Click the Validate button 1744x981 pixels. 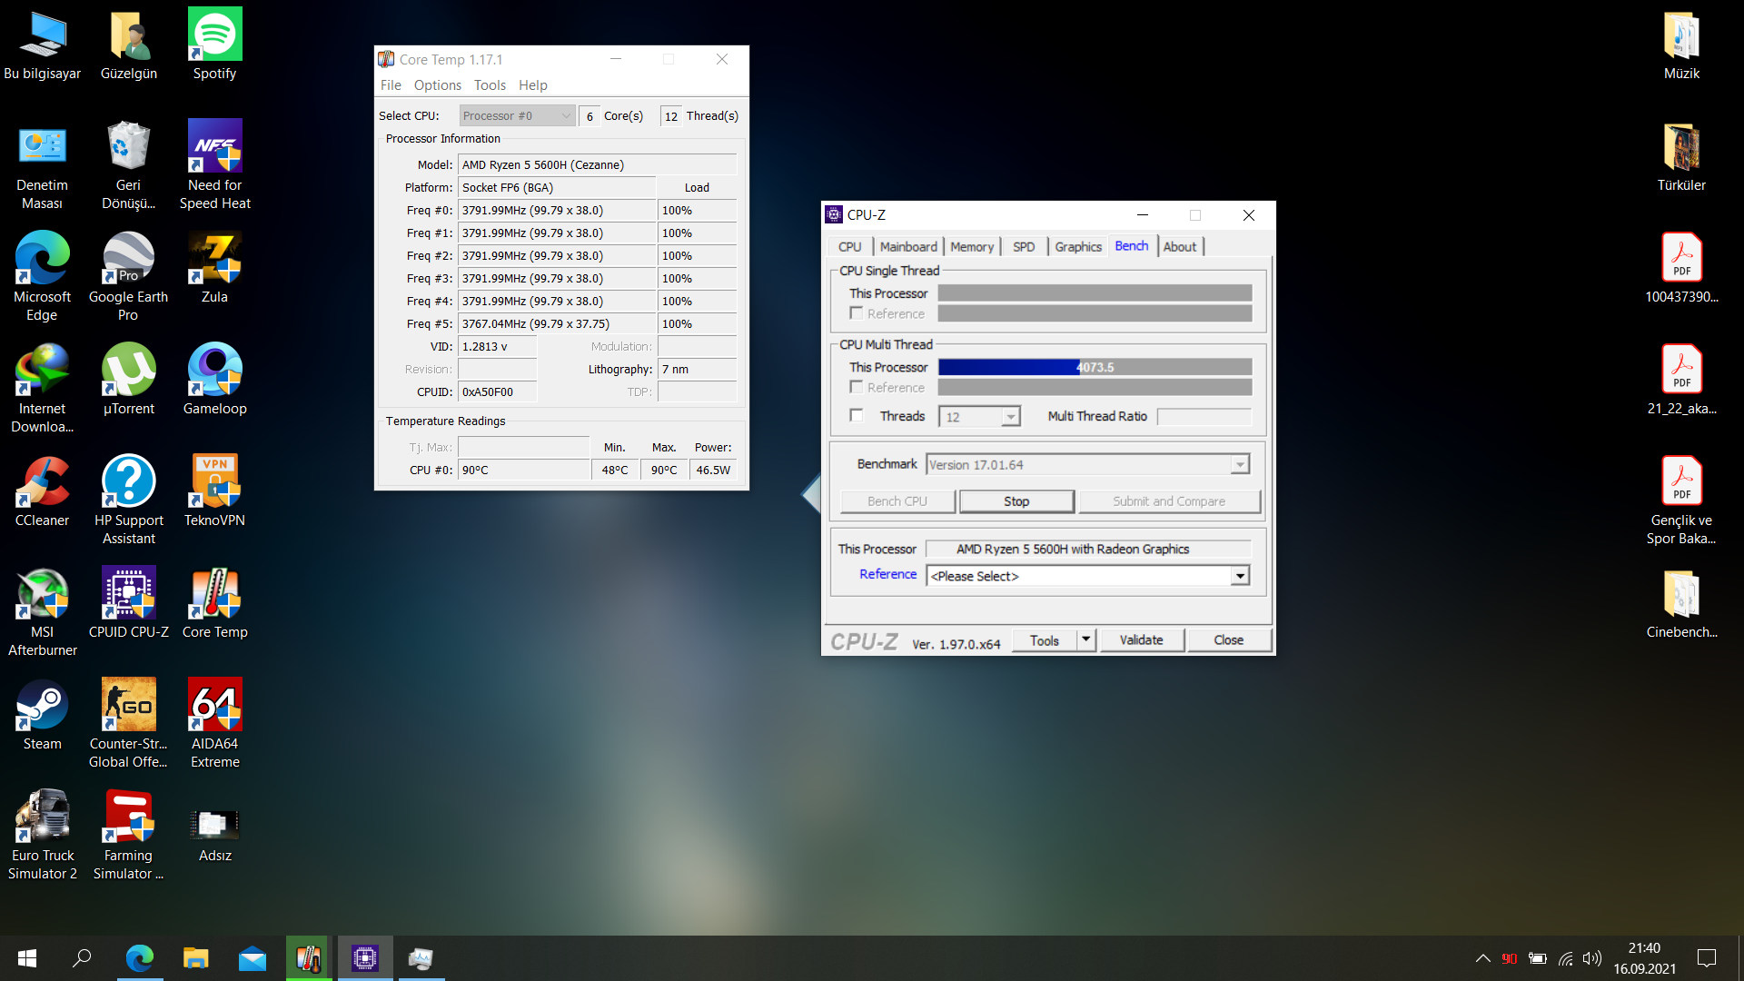coord(1141,639)
